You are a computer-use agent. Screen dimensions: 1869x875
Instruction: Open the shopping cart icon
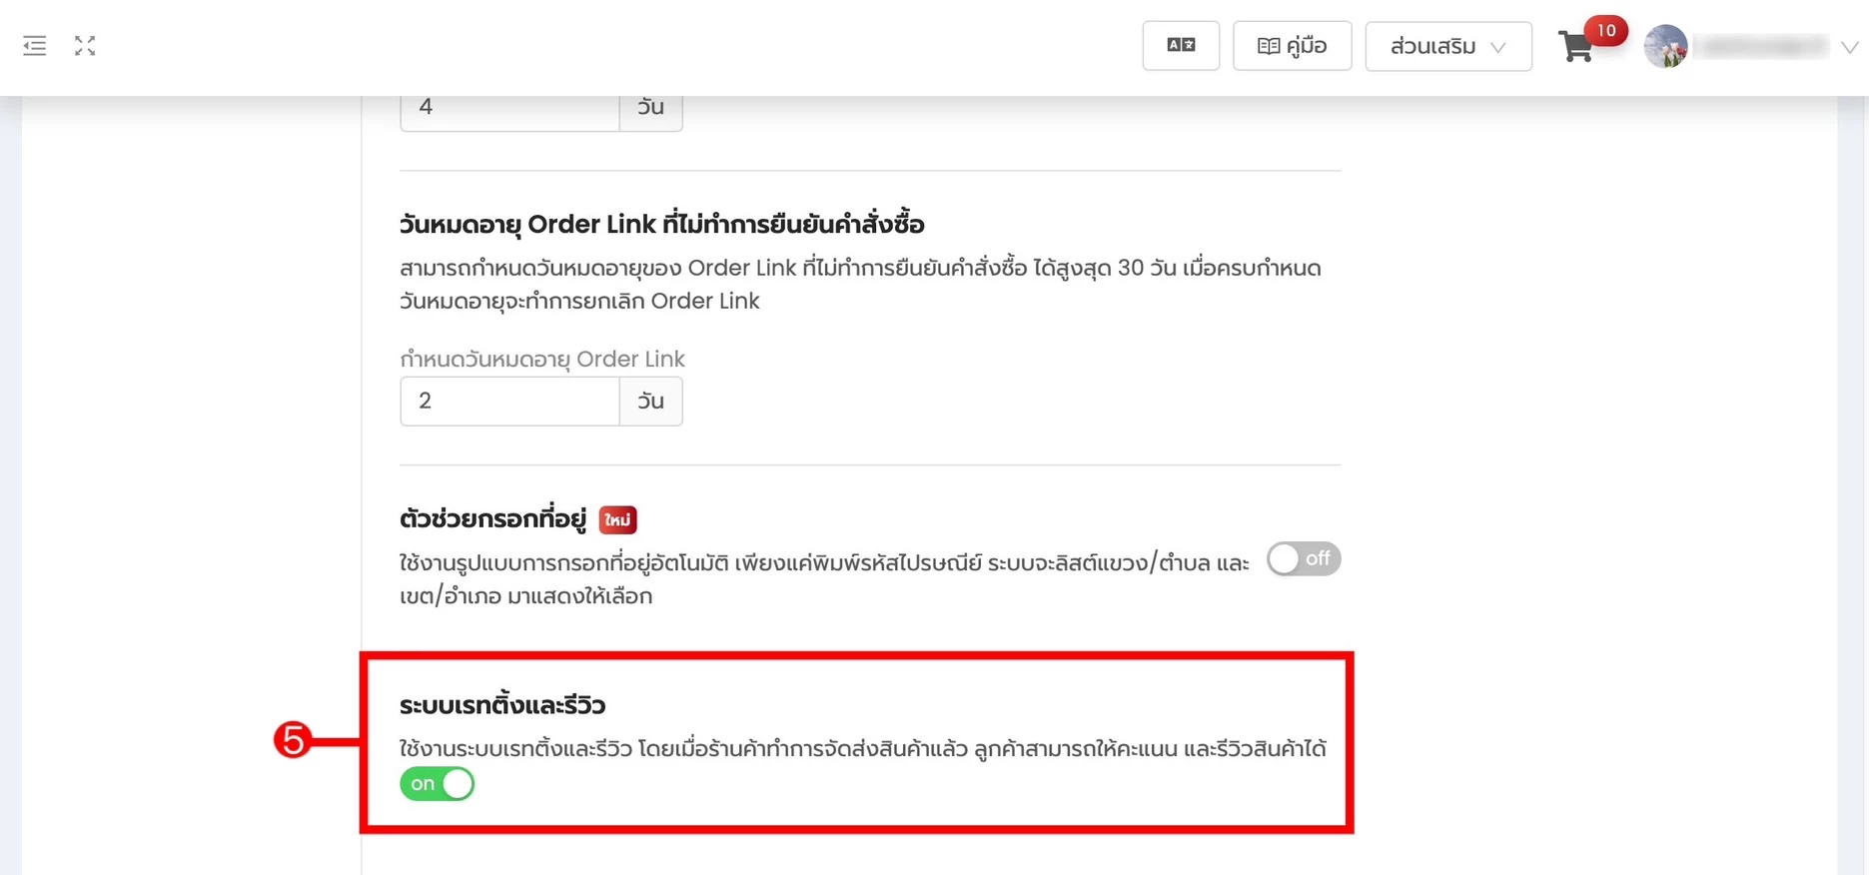(x=1575, y=47)
